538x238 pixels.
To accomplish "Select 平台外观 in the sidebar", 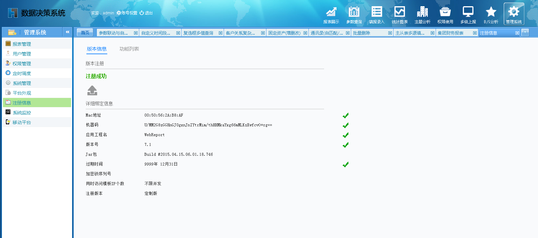I will coord(37,93).
